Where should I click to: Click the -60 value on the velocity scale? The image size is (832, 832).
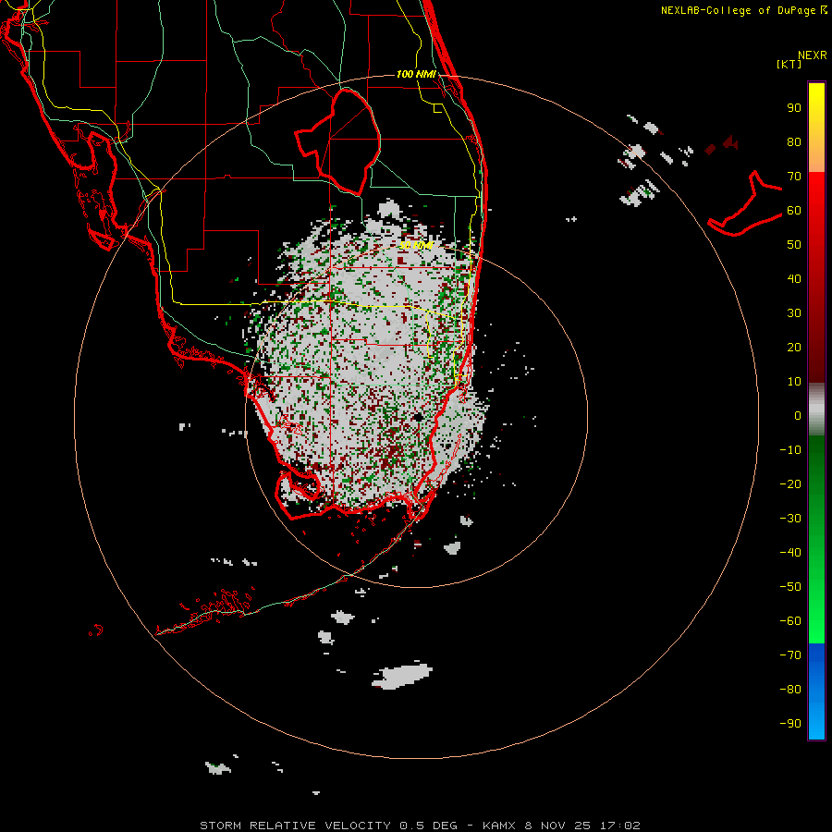(790, 621)
